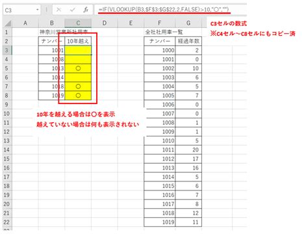Click cell G14 containing 20
The height and width of the screenshot is (236, 308).
[188, 150]
